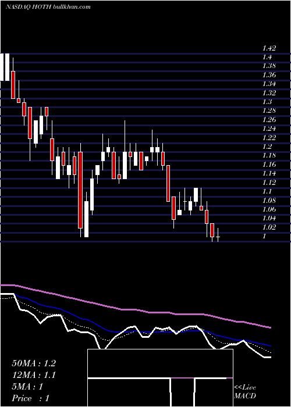This screenshot has height=407, width=291.
Task: Click the 1.4 price axis label
Action: (x=267, y=57)
